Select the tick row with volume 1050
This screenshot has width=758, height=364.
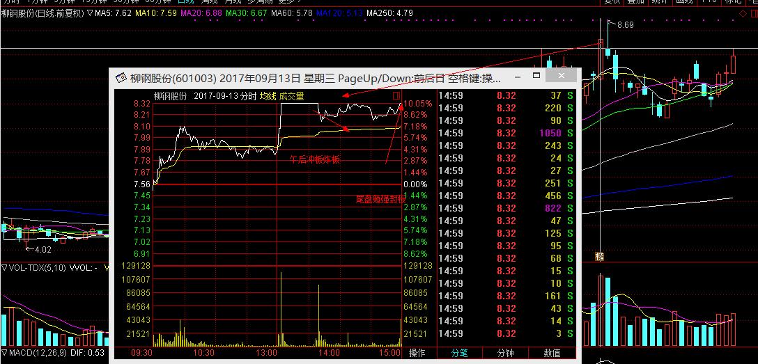pyautogui.click(x=506, y=133)
